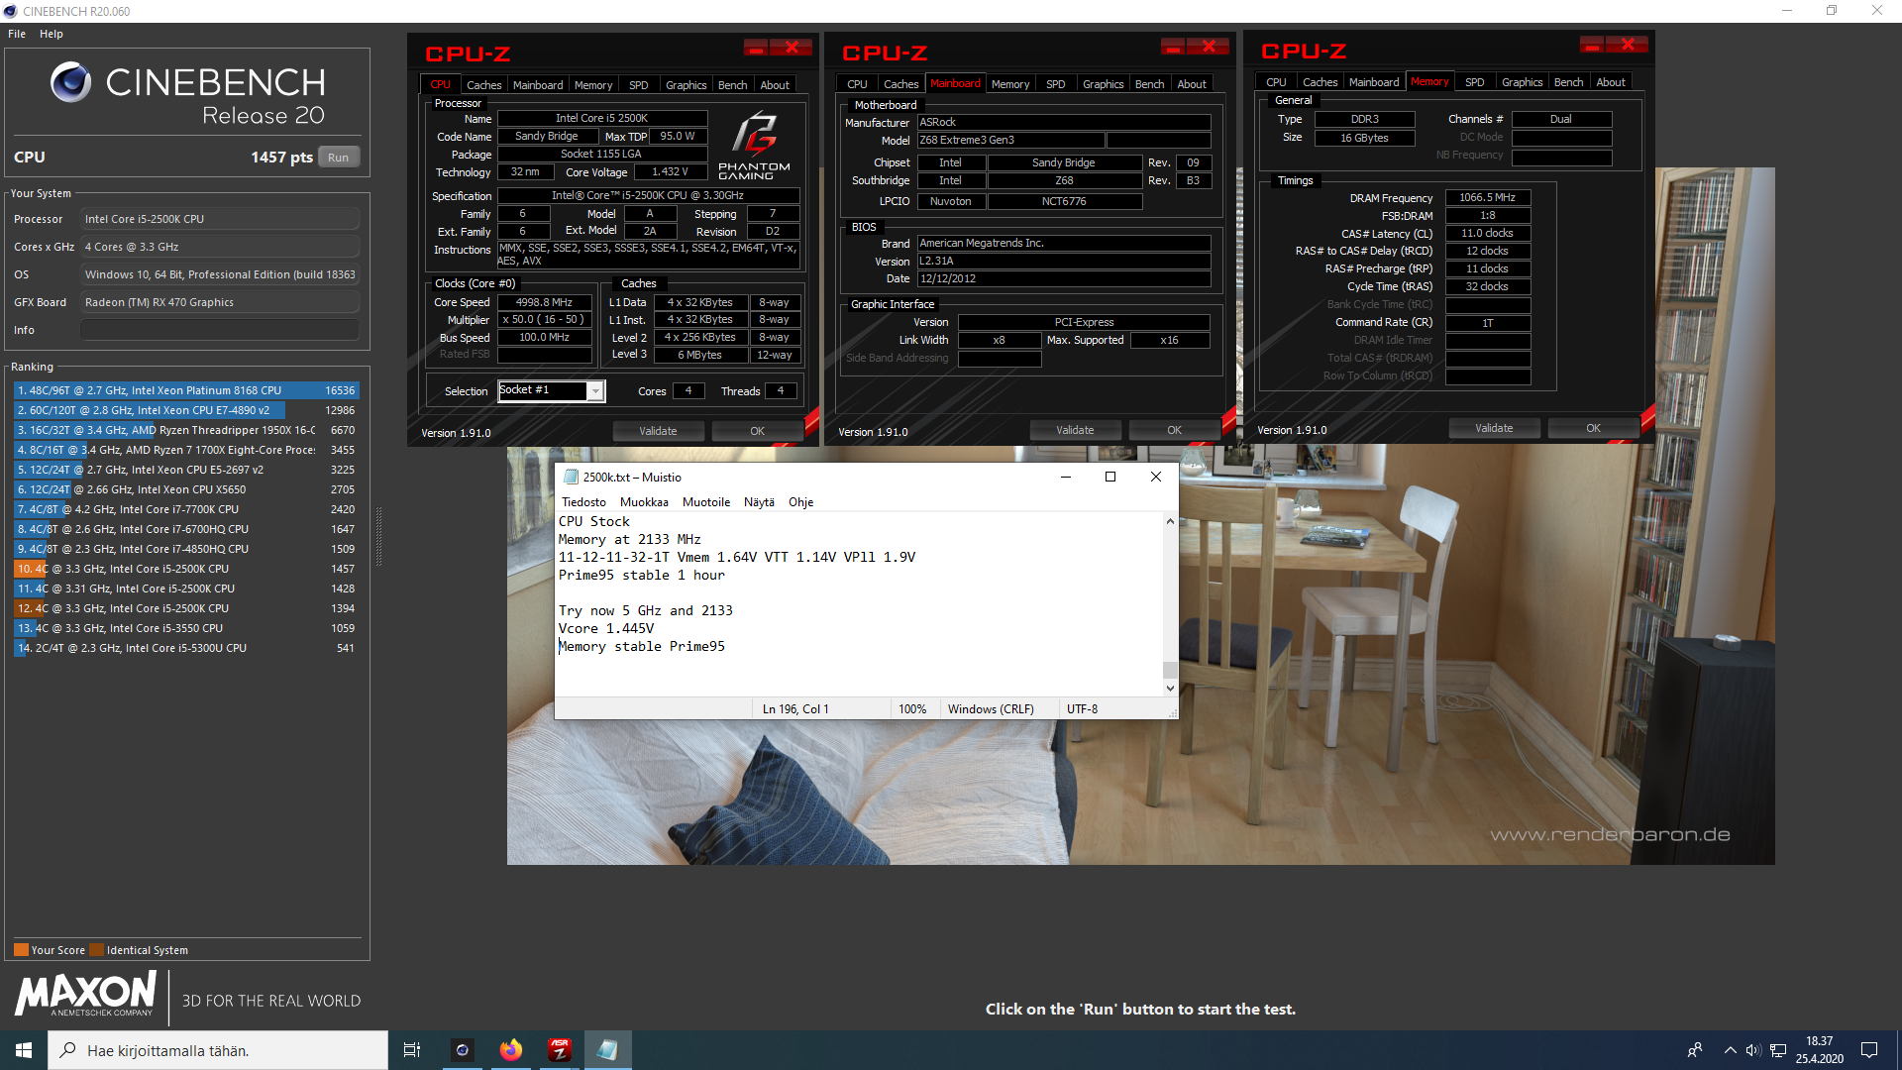Close the first CPU-Z window
Viewport: 1902px width, 1070px height.
[792, 48]
